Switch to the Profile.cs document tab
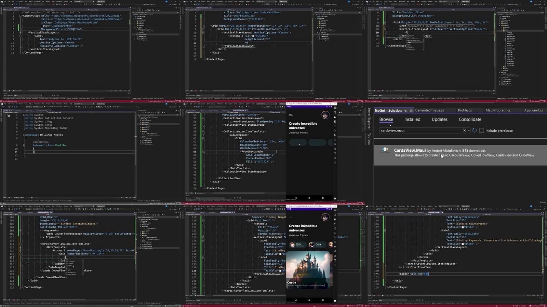 pyautogui.click(x=465, y=110)
